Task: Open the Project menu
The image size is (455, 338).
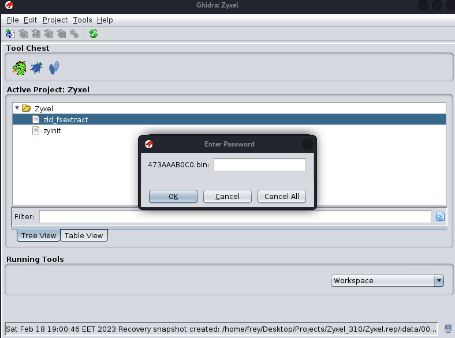Action: [x=55, y=20]
